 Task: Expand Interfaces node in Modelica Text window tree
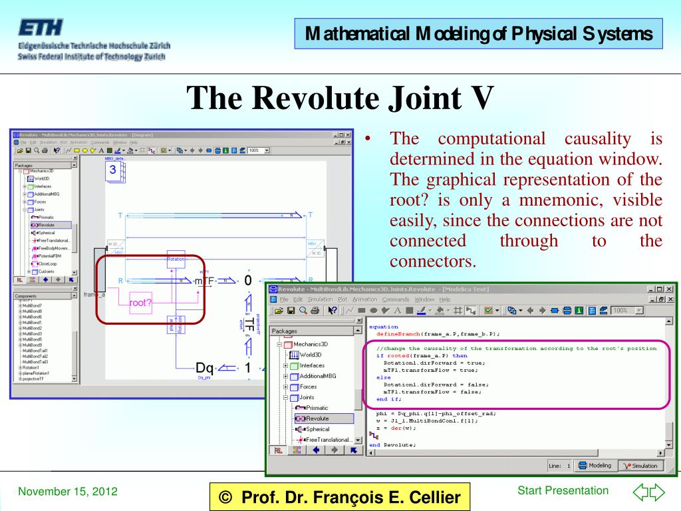[286, 365]
